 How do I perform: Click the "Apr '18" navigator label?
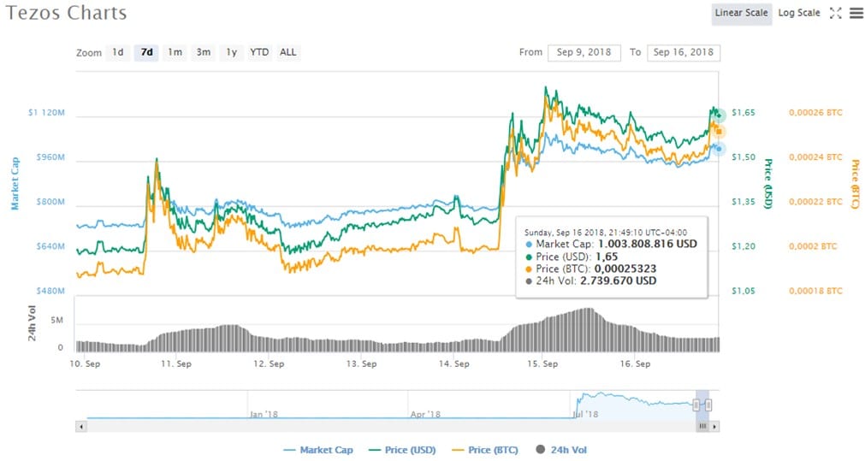click(425, 414)
